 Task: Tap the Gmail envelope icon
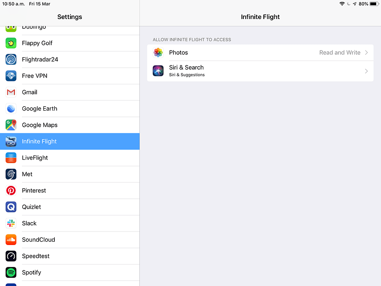11,92
